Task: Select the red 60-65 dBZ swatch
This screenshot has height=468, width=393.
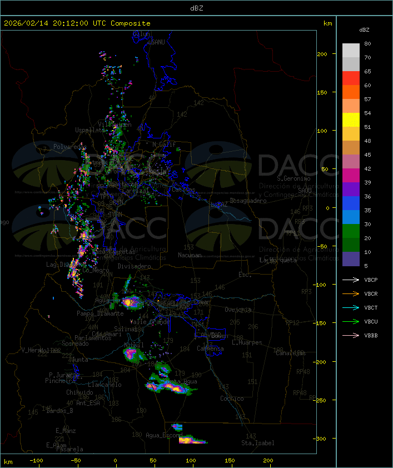Action: 351,78
